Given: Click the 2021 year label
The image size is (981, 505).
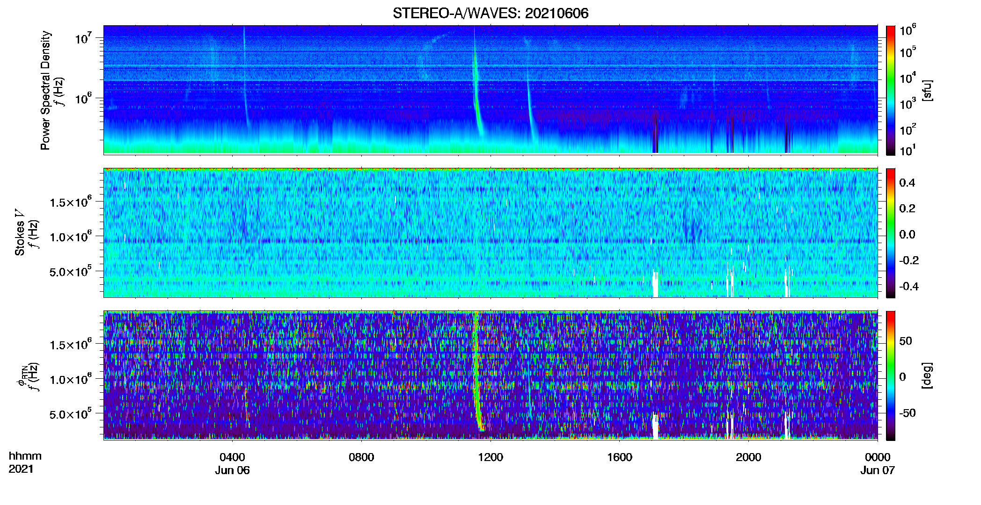Looking at the screenshot, I should pos(21,469).
